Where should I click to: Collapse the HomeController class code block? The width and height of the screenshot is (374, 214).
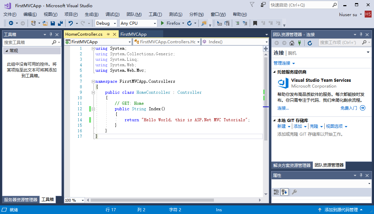(x=93, y=92)
